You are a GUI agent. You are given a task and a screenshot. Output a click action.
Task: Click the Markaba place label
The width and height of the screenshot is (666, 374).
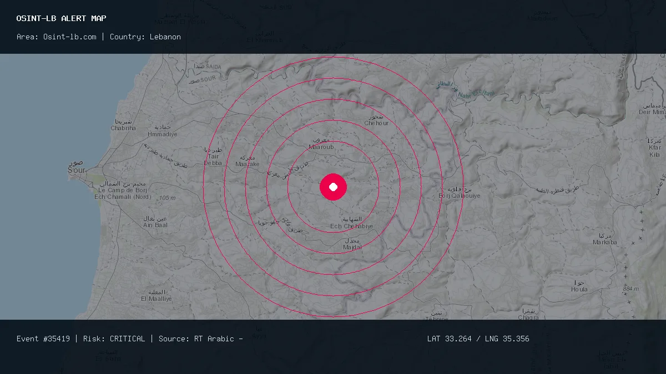[605, 239]
